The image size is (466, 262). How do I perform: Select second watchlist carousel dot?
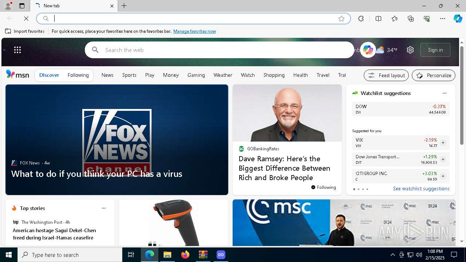(359, 189)
